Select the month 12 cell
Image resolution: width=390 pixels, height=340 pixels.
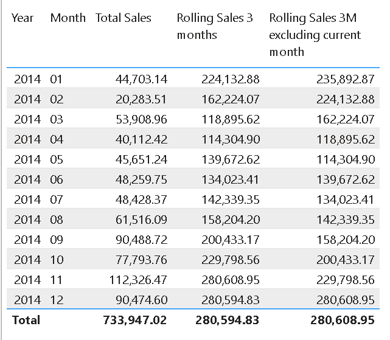click(x=57, y=300)
